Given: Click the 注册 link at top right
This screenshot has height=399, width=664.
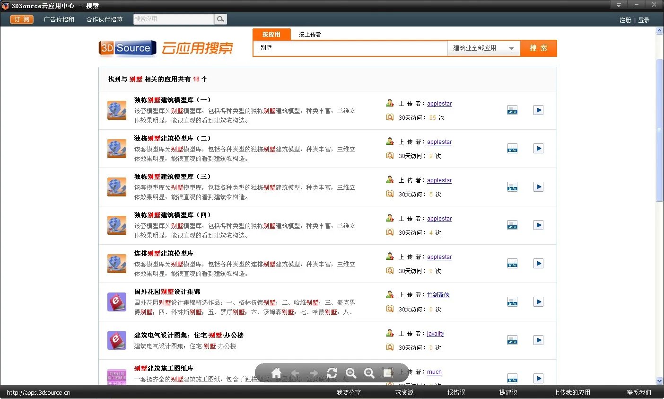Looking at the screenshot, I should click(x=625, y=20).
